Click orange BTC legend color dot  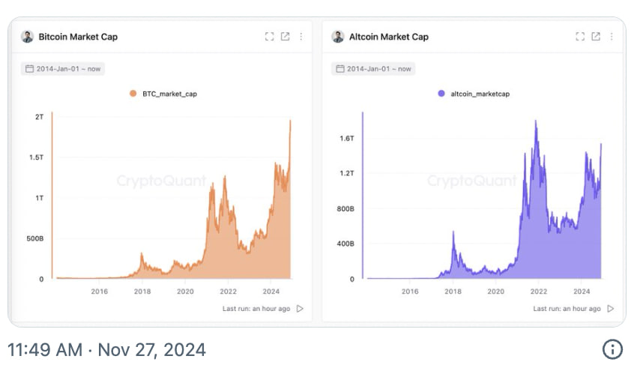click(x=133, y=94)
